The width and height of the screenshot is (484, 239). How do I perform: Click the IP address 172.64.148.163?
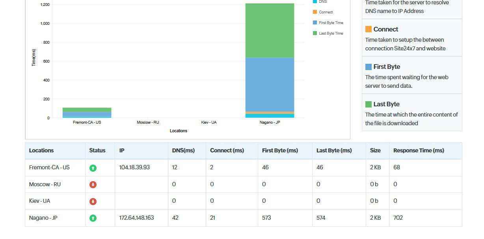[x=136, y=218]
